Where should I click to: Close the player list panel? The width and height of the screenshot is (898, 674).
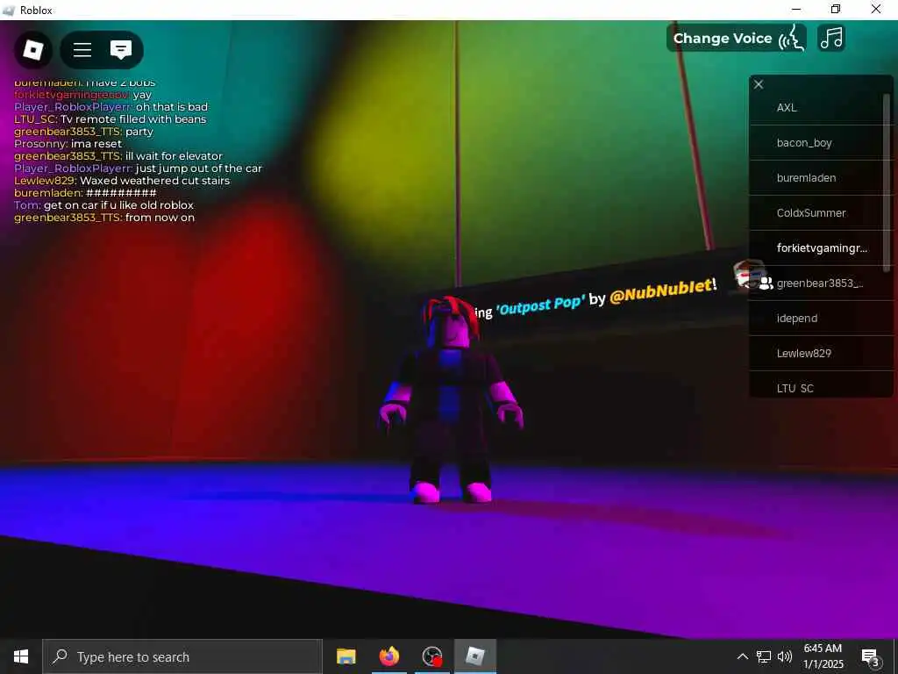tap(759, 85)
